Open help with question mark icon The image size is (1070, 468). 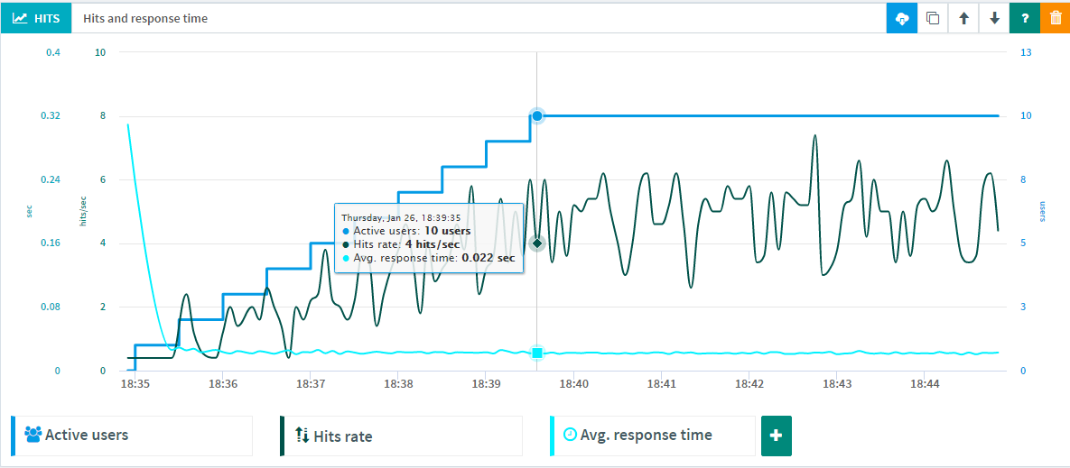(1025, 18)
